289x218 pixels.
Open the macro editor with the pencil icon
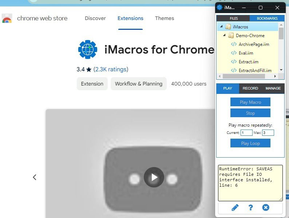235,207
